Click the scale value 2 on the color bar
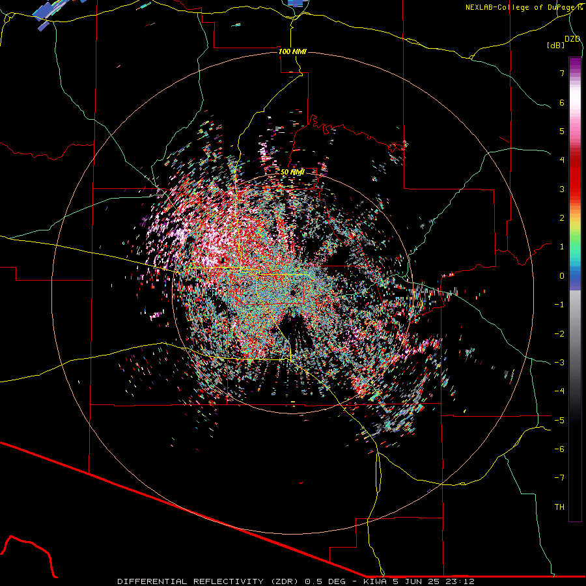 click(562, 218)
